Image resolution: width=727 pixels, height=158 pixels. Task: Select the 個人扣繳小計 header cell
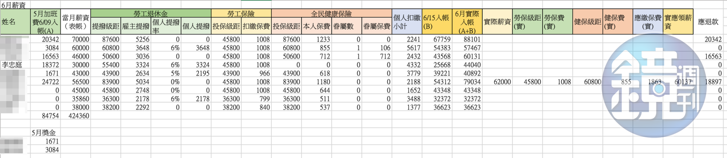407,22
